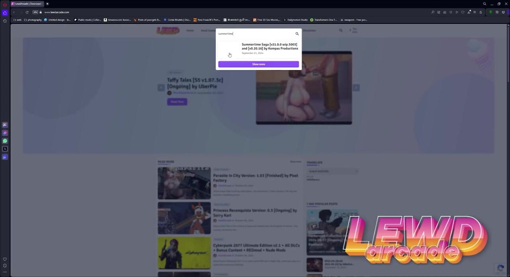Take a snapshot with camera icon
This screenshot has height=277, width=510.
[x=445, y=12]
